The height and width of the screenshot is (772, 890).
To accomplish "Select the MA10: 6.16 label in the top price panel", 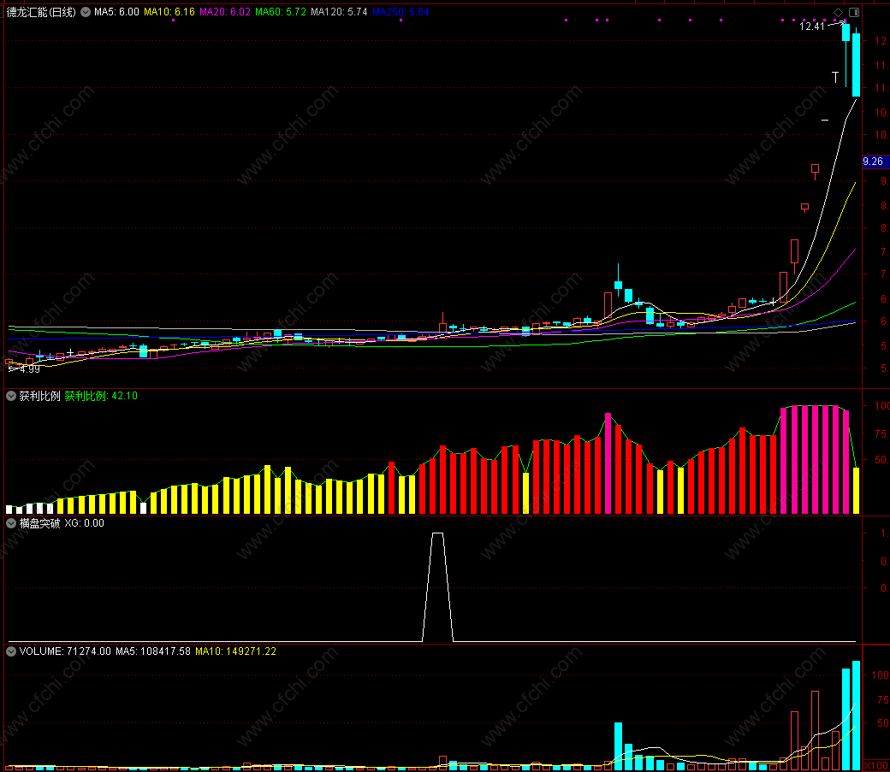I will 169,12.
